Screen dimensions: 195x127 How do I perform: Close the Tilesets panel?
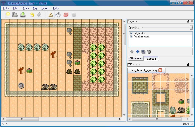coord(192,65)
